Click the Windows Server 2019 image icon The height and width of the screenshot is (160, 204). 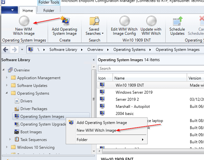click(102, 92)
